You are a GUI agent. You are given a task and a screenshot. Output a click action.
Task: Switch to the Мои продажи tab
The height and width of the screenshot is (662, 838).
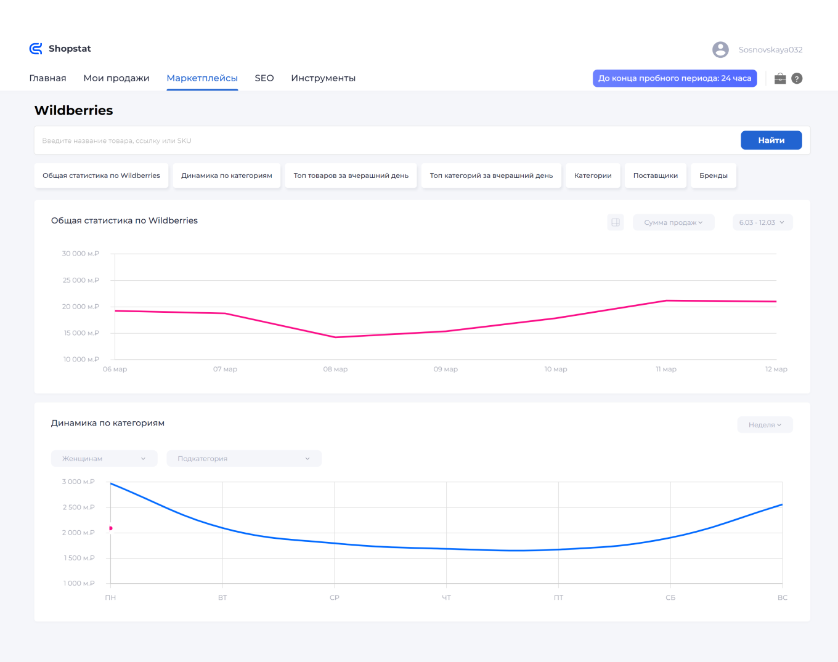tap(116, 78)
